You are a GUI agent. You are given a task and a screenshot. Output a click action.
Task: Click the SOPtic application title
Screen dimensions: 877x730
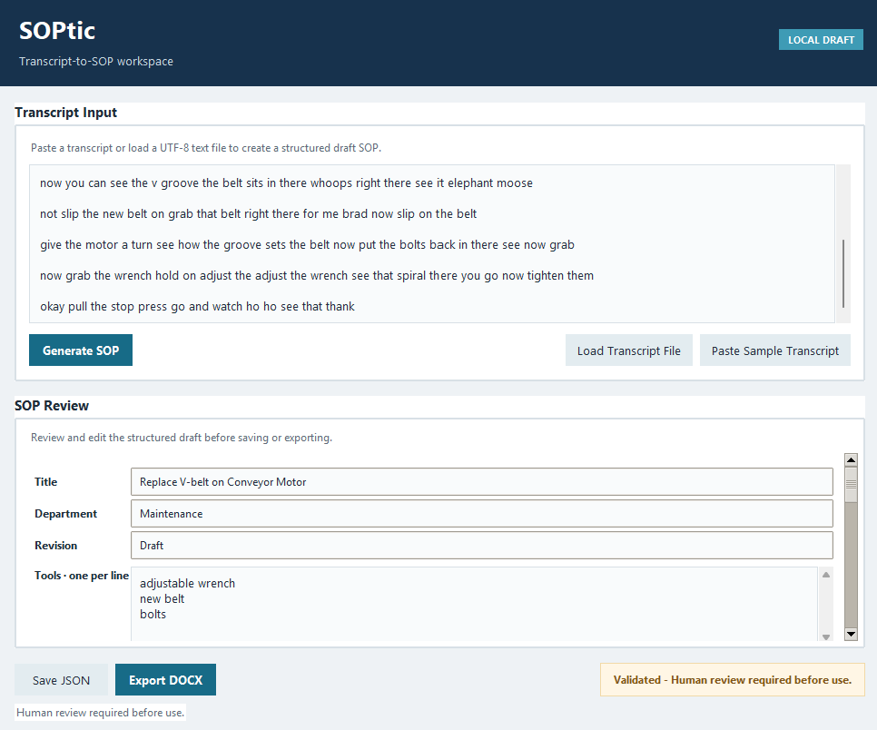(57, 30)
